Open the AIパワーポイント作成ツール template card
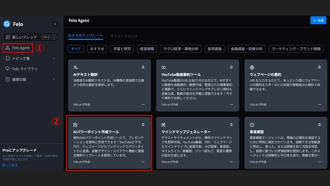Screen dimensions: 330x186 [109, 143]
